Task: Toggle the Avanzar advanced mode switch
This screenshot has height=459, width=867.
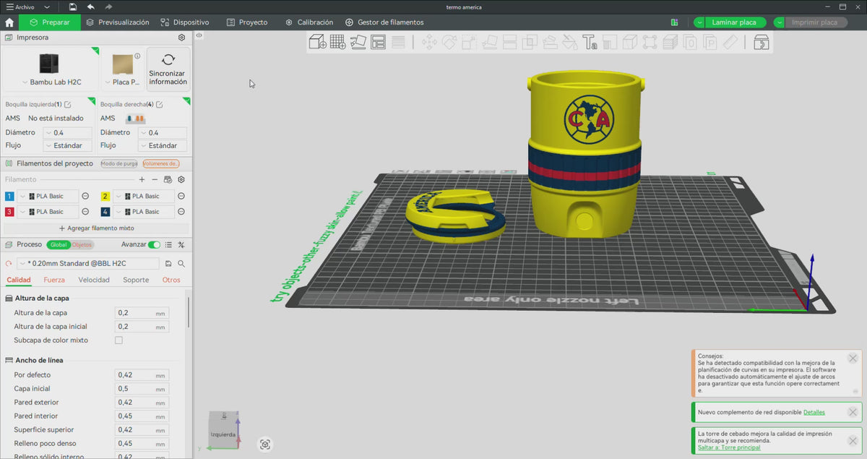Action: pyautogui.click(x=154, y=245)
